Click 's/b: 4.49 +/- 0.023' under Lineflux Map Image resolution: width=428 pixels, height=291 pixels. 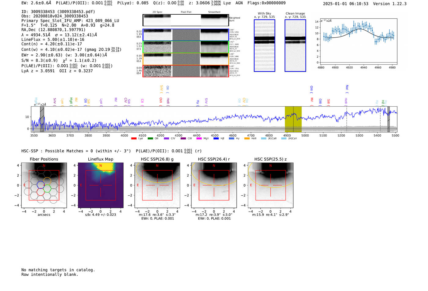pos(101,215)
